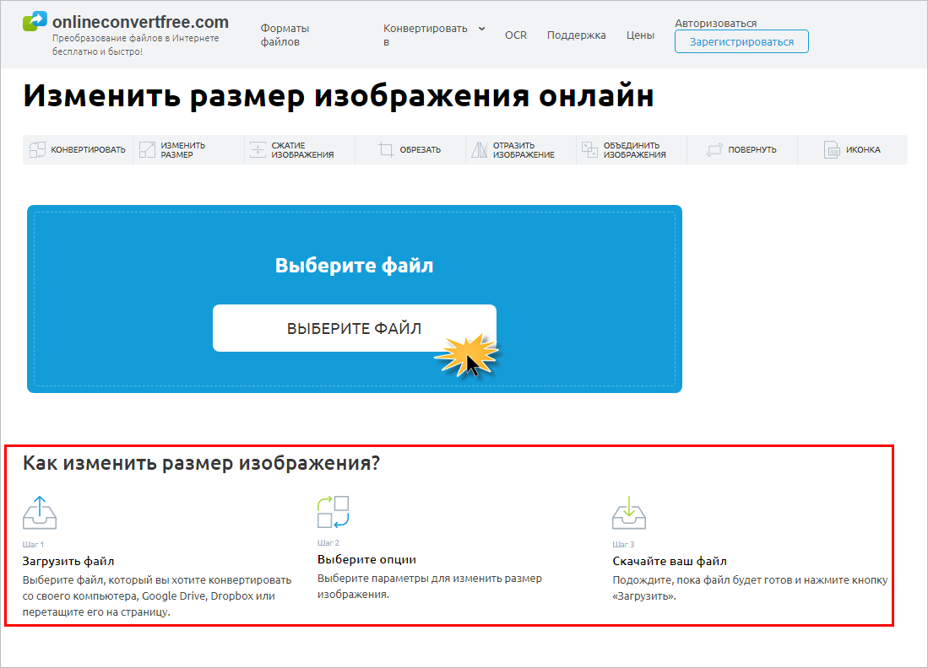The image size is (928, 668).
Task: Click the Авторизоваться login link
Action: tap(715, 23)
